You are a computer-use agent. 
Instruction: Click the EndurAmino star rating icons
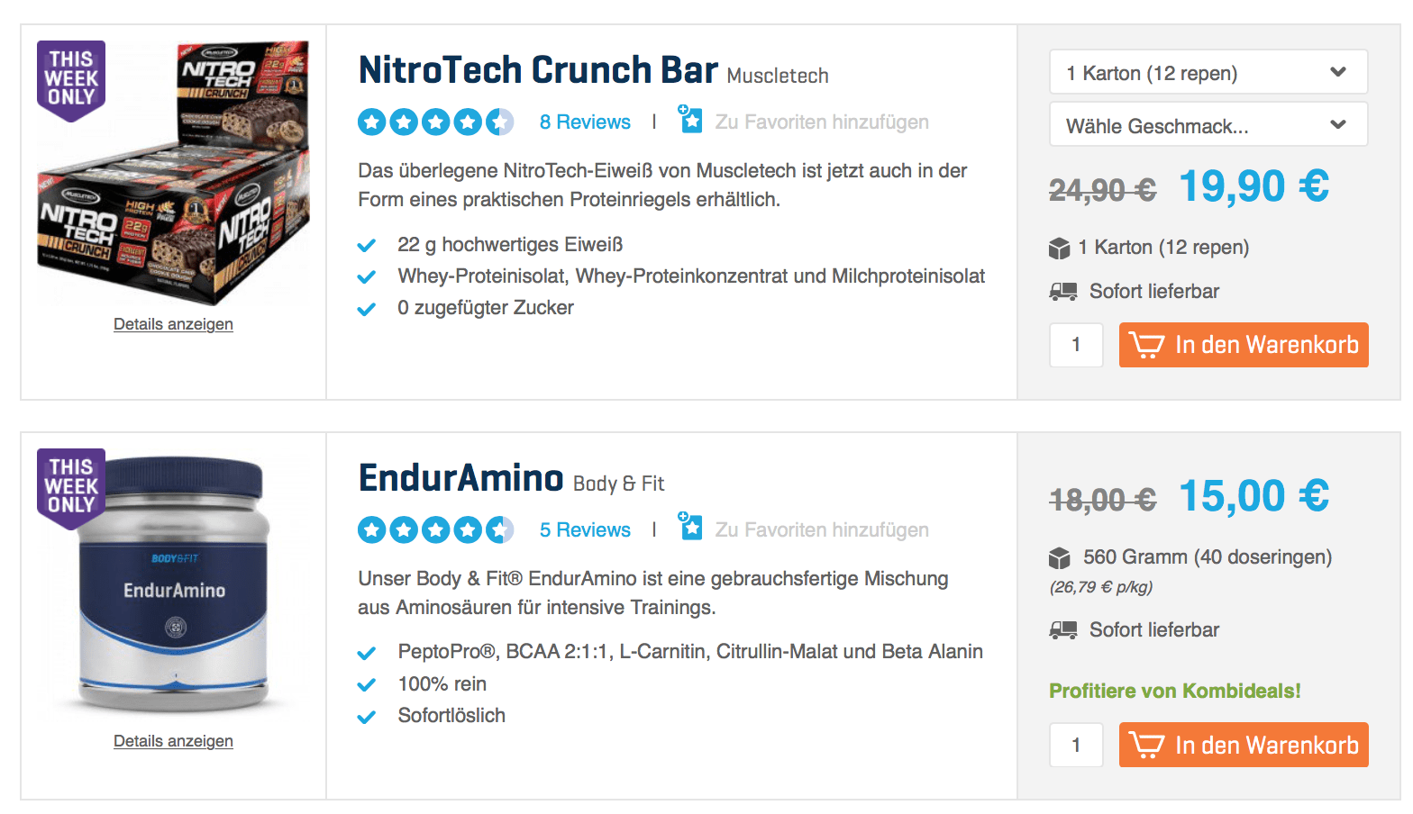(x=435, y=529)
